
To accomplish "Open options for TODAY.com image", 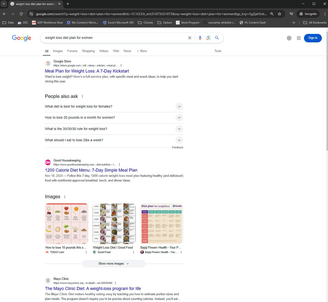I will tap(86, 252).
